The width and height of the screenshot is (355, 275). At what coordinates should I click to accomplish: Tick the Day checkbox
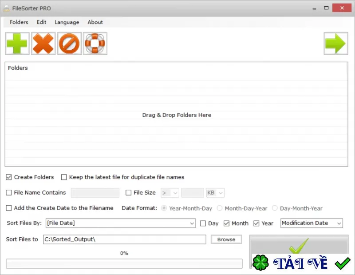point(203,223)
